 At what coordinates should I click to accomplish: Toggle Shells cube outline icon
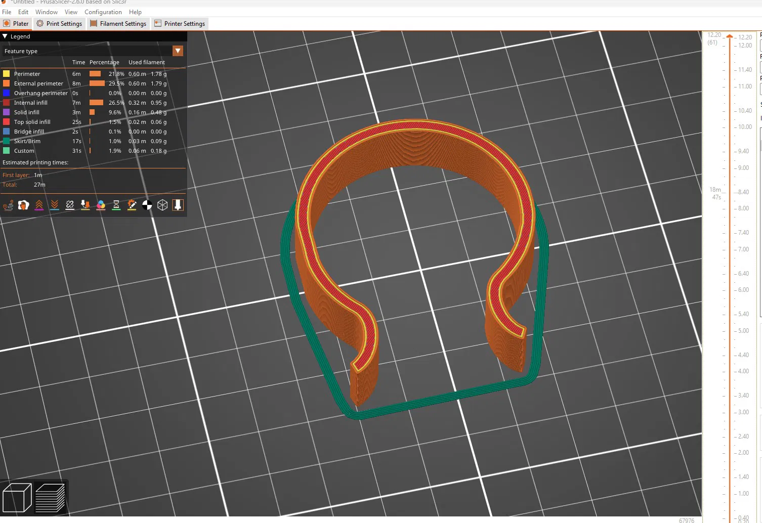click(162, 205)
